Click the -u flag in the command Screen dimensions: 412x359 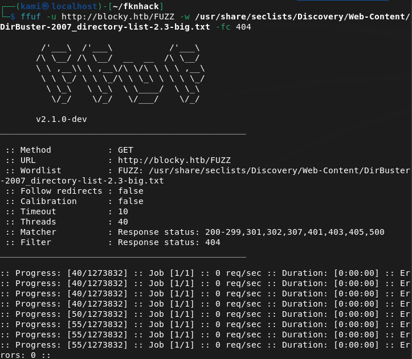[x=51, y=17]
